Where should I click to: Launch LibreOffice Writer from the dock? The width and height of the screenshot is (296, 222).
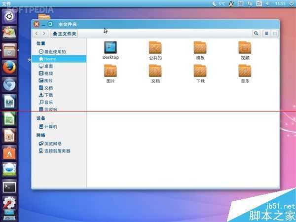tap(9, 102)
